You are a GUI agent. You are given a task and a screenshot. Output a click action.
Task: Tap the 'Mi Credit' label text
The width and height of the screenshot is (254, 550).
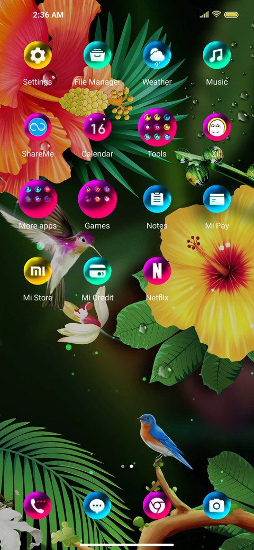(x=97, y=298)
